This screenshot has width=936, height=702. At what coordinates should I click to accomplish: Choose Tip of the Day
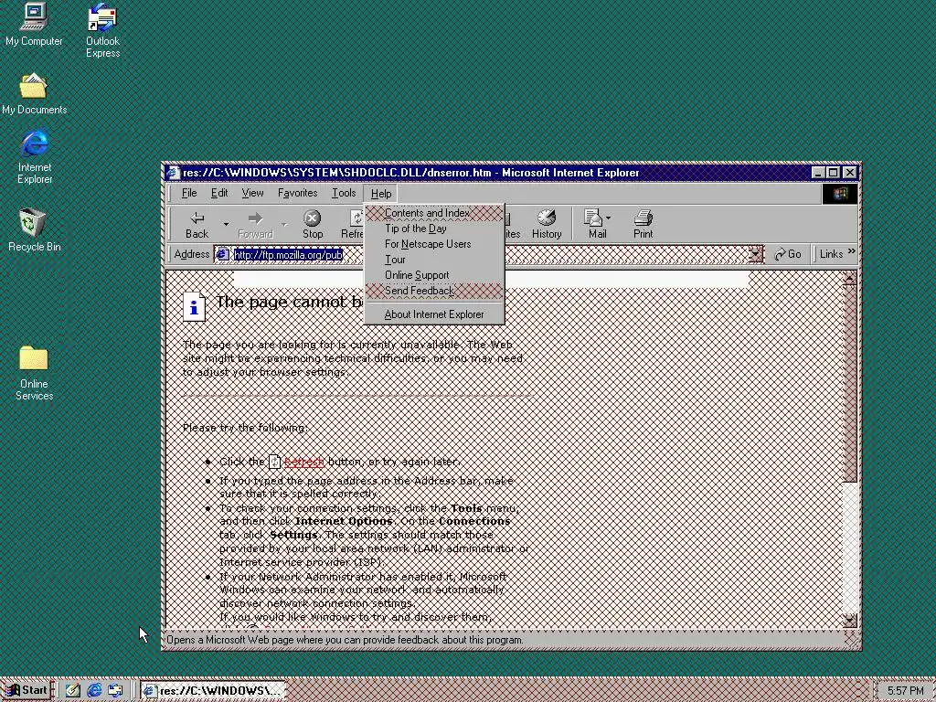pos(434,229)
